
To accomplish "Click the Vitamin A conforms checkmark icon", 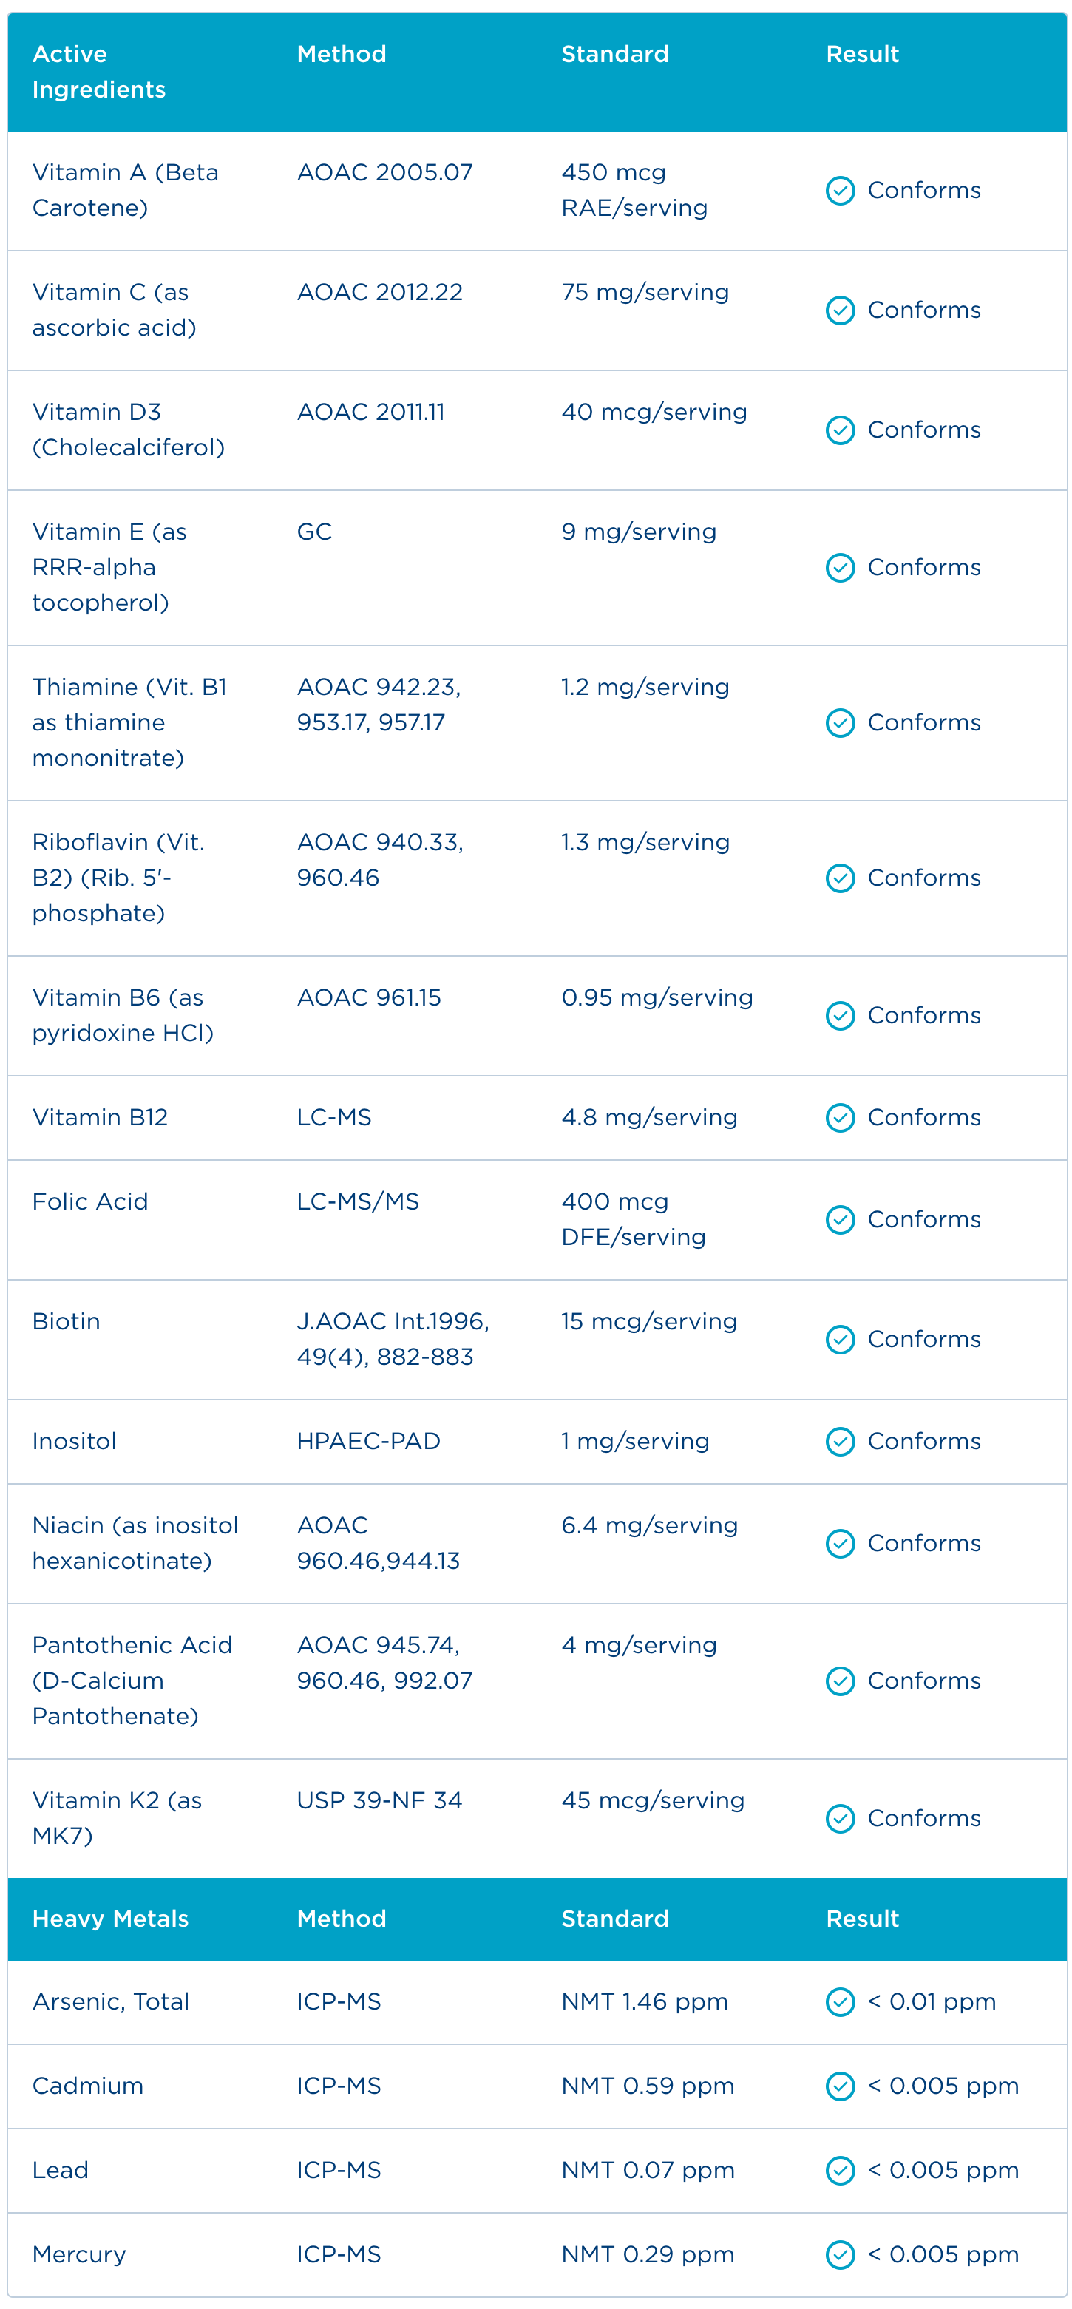I will 840,191.
